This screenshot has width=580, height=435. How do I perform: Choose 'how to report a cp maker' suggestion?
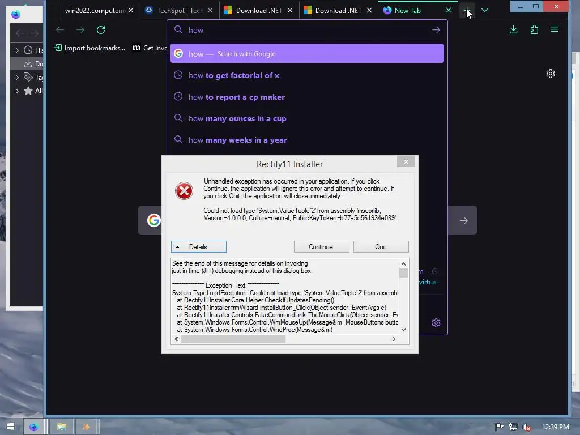click(x=307, y=97)
